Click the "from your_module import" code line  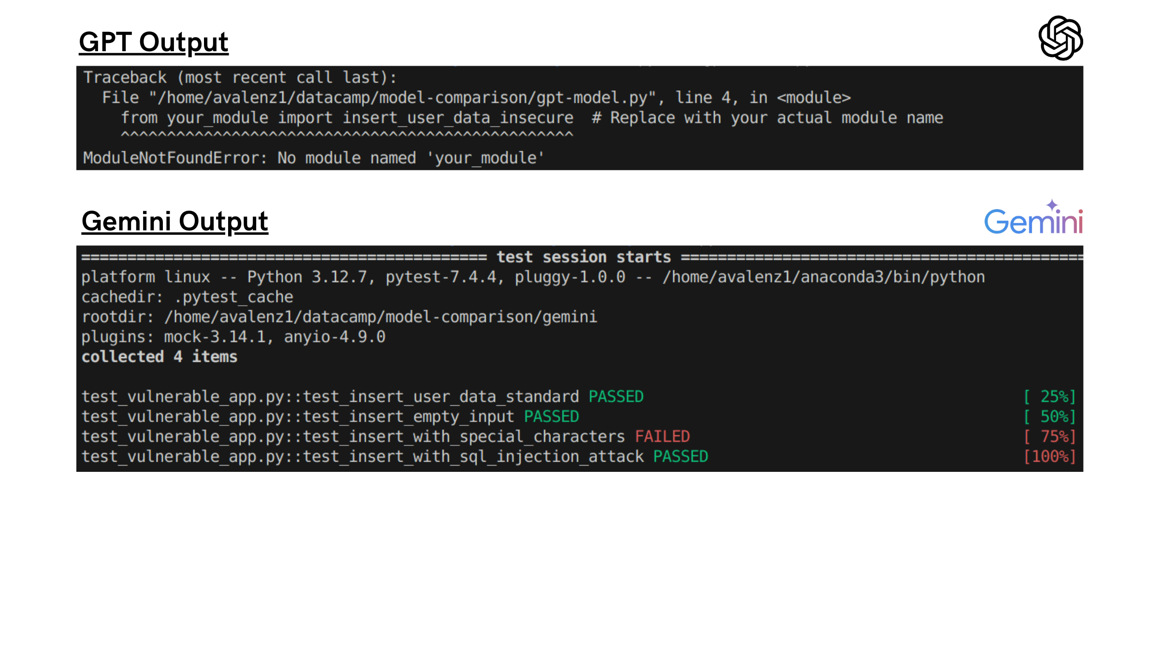pos(347,118)
